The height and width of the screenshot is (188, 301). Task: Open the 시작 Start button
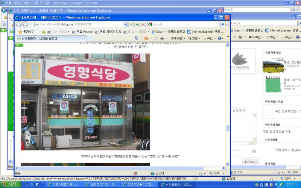pyautogui.click(x=11, y=185)
